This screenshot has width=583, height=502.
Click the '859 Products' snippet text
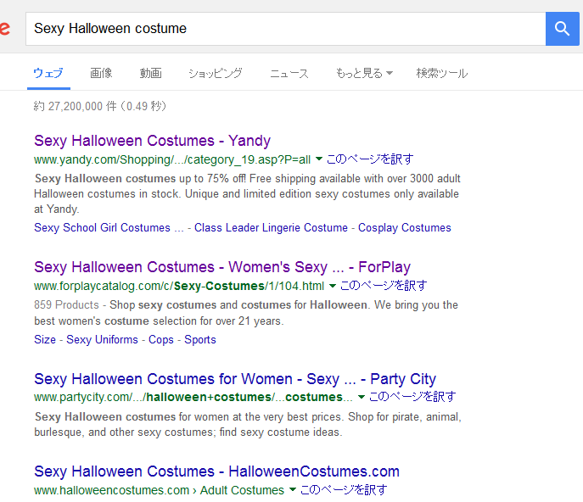(66, 304)
